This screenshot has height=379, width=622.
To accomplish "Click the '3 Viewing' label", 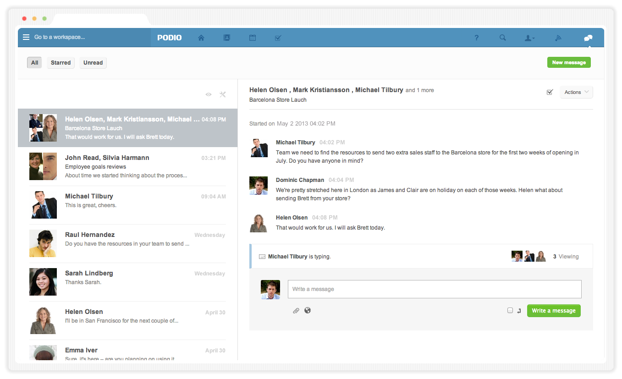I will click(x=566, y=257).
